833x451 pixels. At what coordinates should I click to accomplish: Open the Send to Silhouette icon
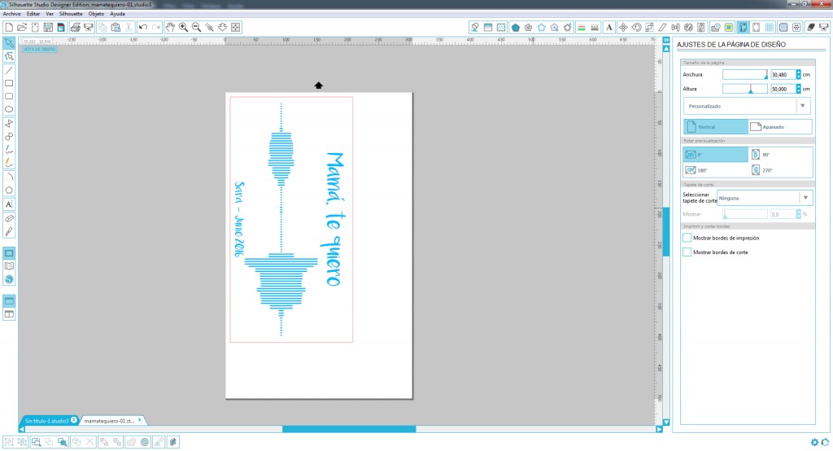[824, 27]
